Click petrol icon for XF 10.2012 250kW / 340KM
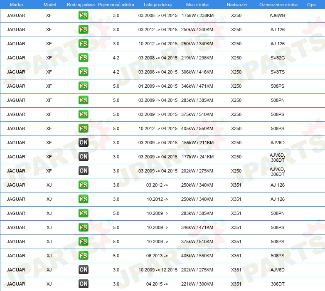The image size is (325, 291). [83, 44]
